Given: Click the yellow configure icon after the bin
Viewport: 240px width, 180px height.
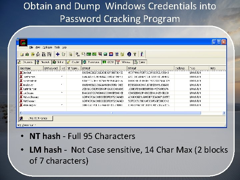Looking at the screenshot, I should coord(71,54).
